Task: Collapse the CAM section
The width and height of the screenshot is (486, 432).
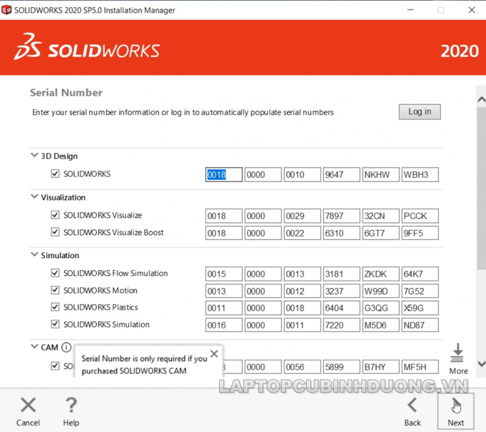Action: coord(34,346)
